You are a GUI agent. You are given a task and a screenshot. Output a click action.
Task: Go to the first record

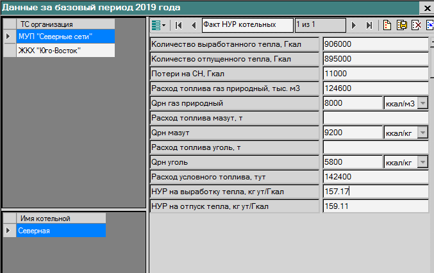tap(178, 25)
